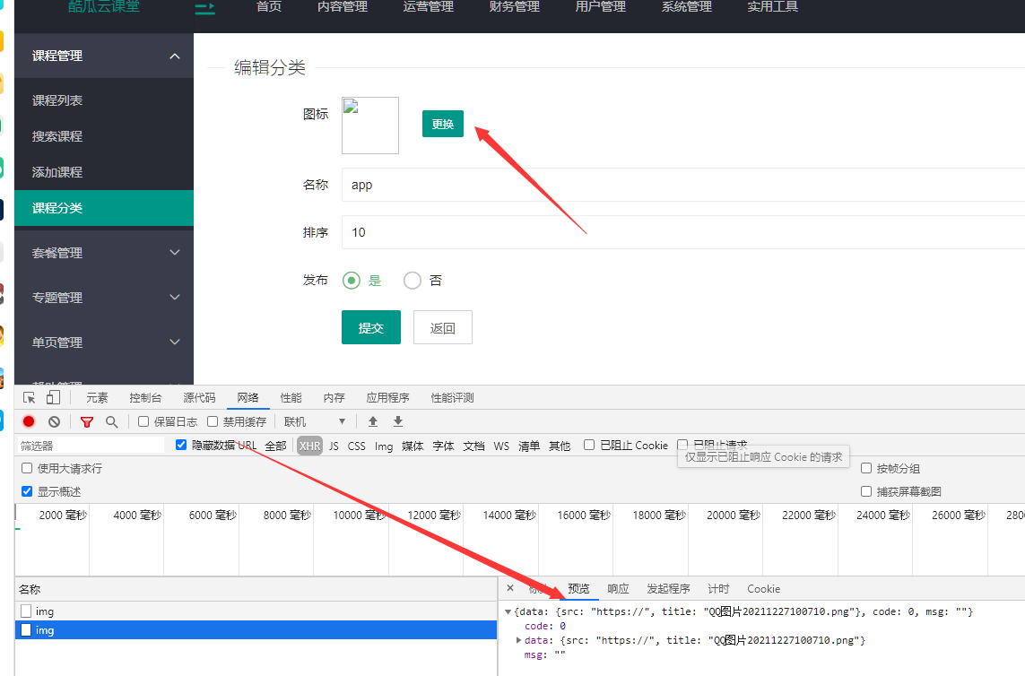The width and height of the screenshot is (1025, 676).
Task: Click the 名称 input field containing app
Action: click(x=682, y=185)
